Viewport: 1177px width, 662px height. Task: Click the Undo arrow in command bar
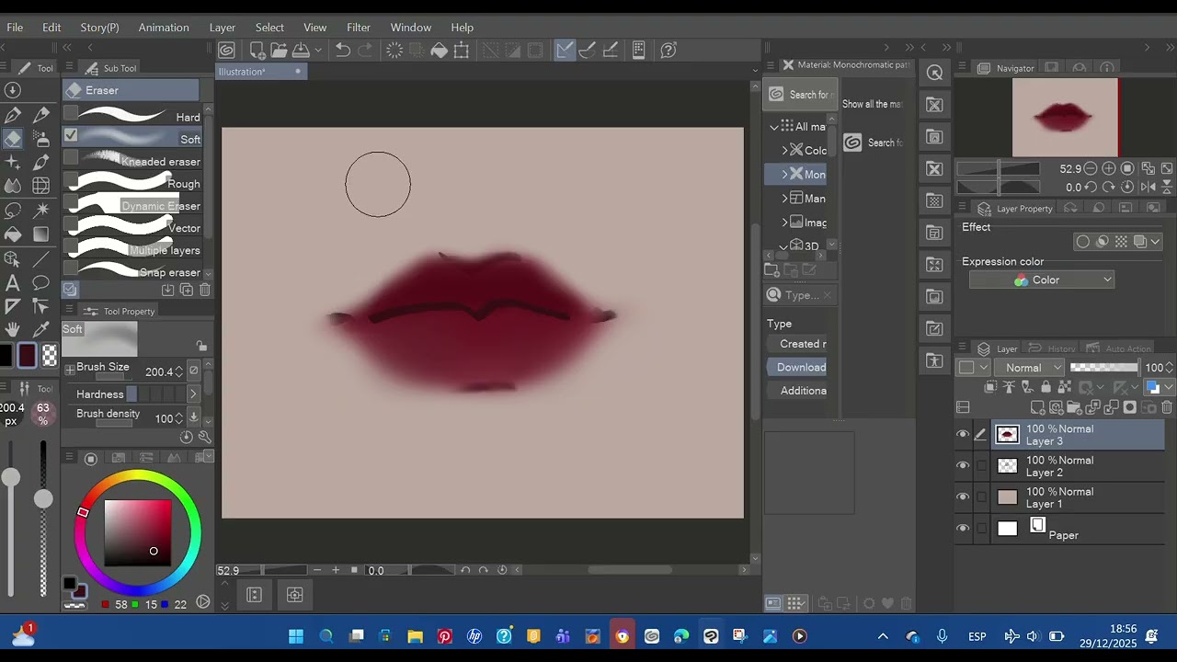[343, 50]
